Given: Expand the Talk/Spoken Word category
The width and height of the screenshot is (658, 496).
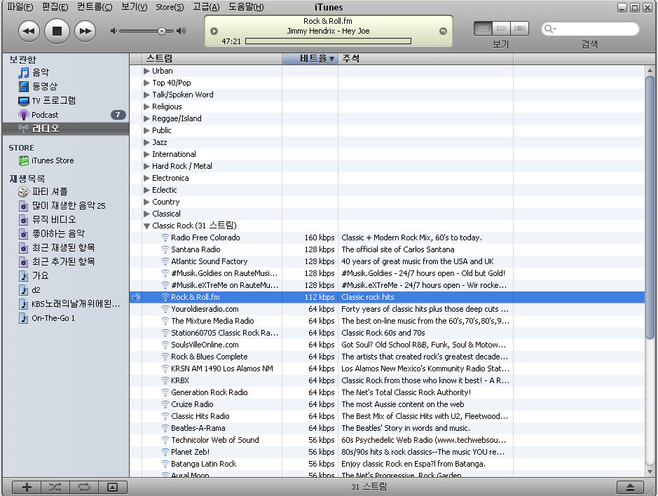Looking at the screenshot, I should [146, 95].
